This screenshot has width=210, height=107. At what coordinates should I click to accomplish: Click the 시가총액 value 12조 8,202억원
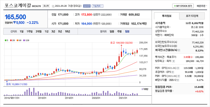[x=195, y=23]
